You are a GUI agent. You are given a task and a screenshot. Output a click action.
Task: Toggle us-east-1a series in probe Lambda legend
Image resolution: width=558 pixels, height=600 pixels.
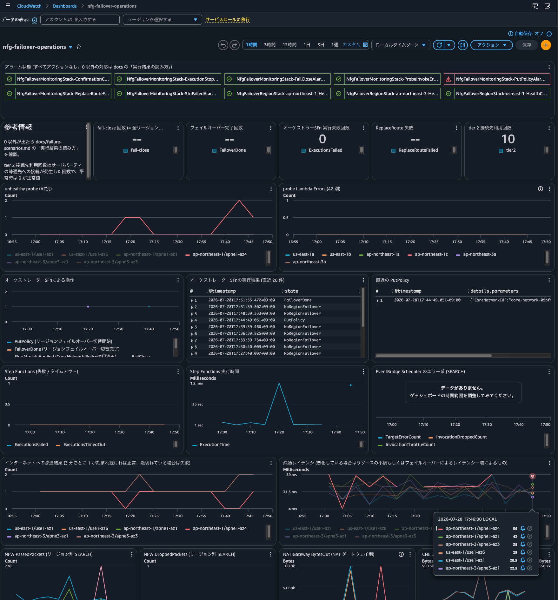tap(300, 254)
